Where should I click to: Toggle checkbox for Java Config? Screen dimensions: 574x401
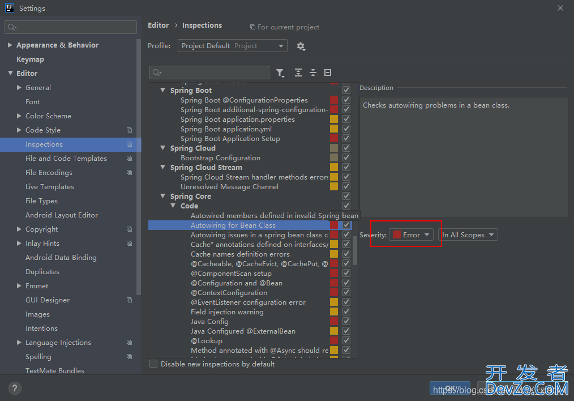(346, 321)
